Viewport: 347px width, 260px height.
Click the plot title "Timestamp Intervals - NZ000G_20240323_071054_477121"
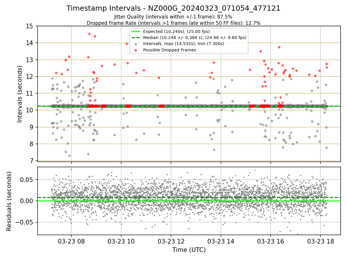tap(173, 8)
